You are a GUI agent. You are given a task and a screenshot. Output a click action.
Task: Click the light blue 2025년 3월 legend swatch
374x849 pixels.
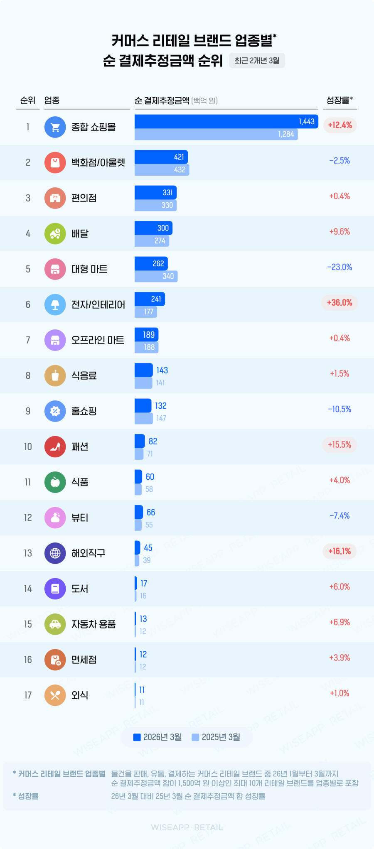[195, 737]
